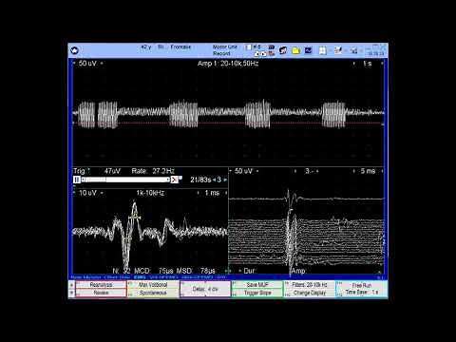Click the Dur label in the right panel
Viewport: 456px width, 342px height.
tap(249, 271)
